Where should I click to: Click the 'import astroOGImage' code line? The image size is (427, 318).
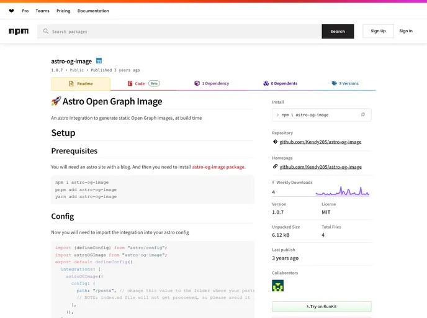pyautogui.click(x=111, y=255)
